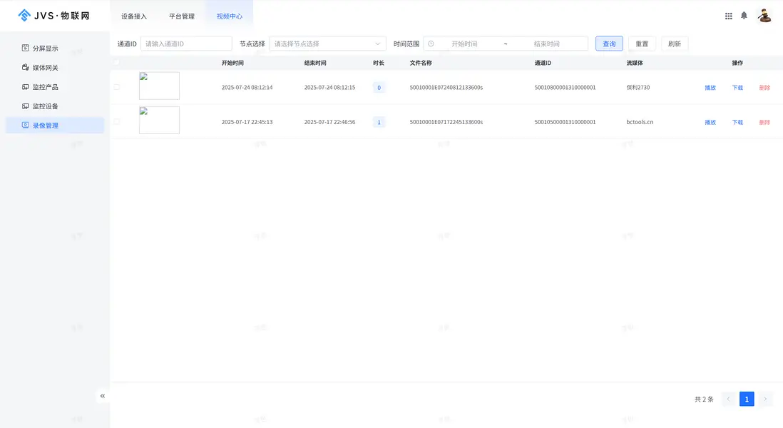Delete the bctools.cn recording

[x=764, y=122]
